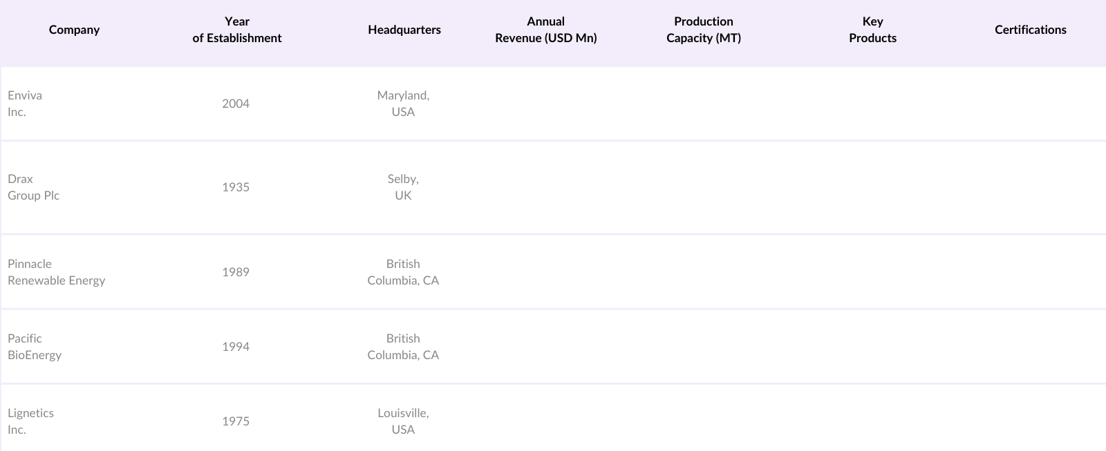Screen dimensions: 1106x451
Task: Select the Pinnacle Renewable Energy cell
Action: pyautogui.click(x=56, y=272)
